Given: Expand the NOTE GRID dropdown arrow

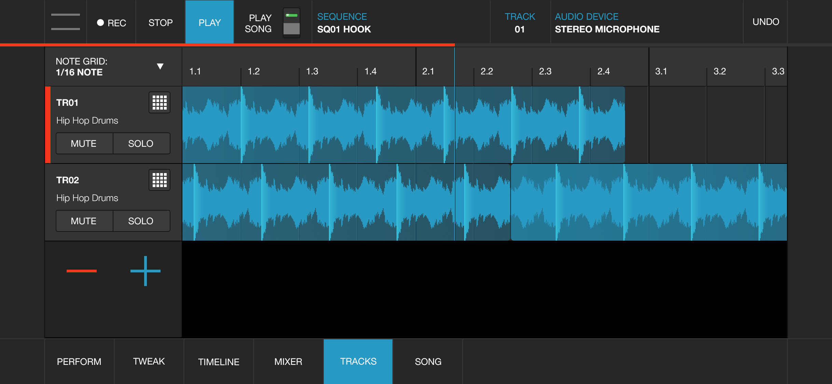Looking at the screenshot, I should [160, 66].
